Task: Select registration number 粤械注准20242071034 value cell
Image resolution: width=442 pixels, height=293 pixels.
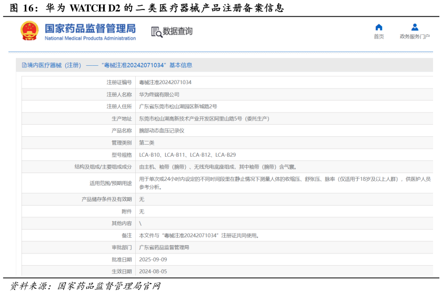Action: click(165, 82)
